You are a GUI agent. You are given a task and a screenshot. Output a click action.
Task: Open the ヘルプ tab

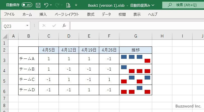pyautogui.click(x=153, y=14)
